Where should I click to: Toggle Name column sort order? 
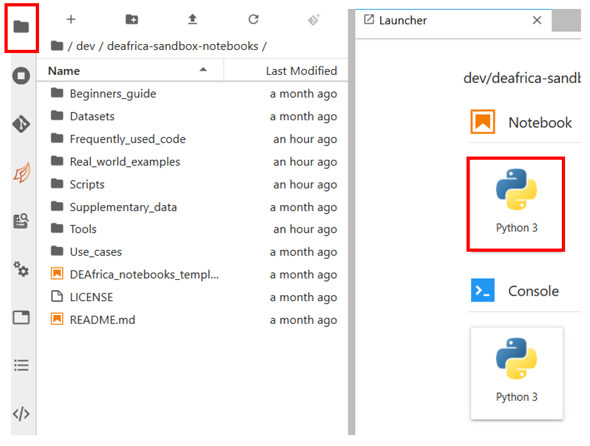pos(64,70)
